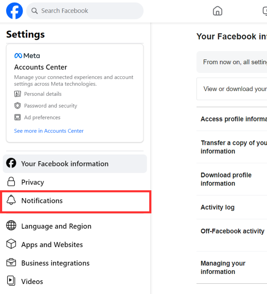Open Off-Facebook activity section
The image size is (267, 294).
coord(232,231)
